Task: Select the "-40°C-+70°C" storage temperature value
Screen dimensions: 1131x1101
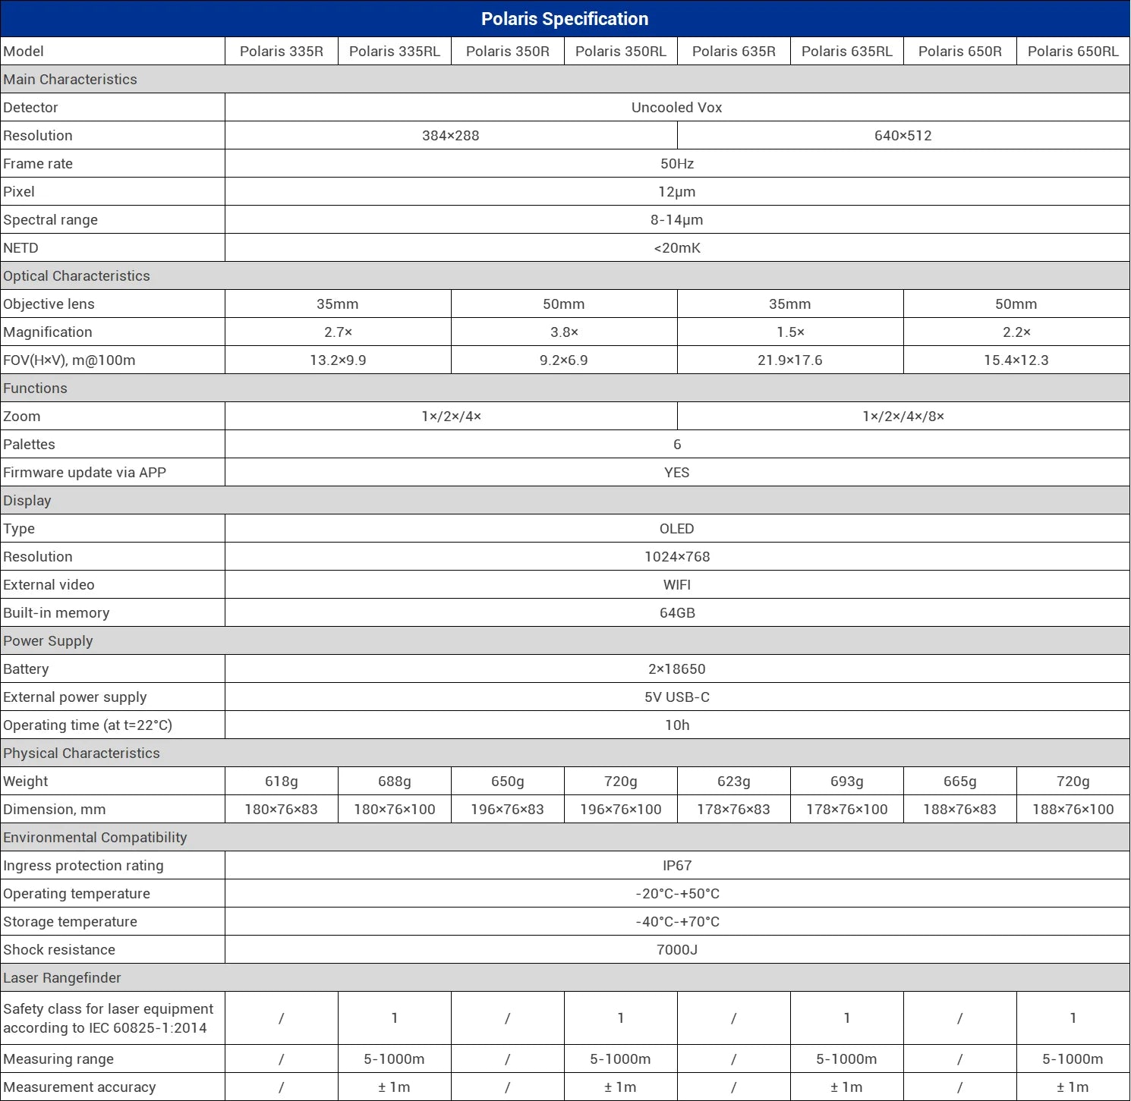Action: (677, 921)
